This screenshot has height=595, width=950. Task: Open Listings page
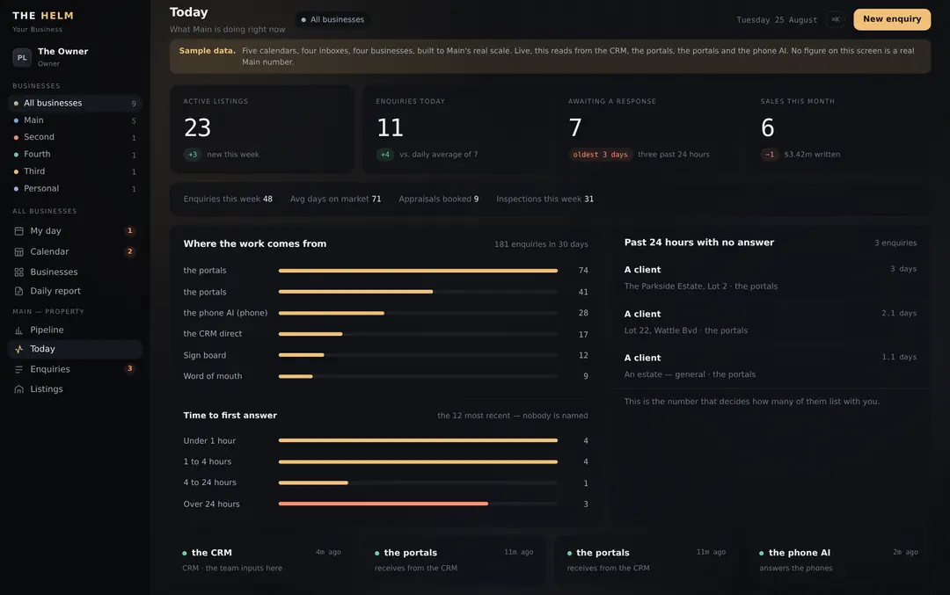pos(75,389)
